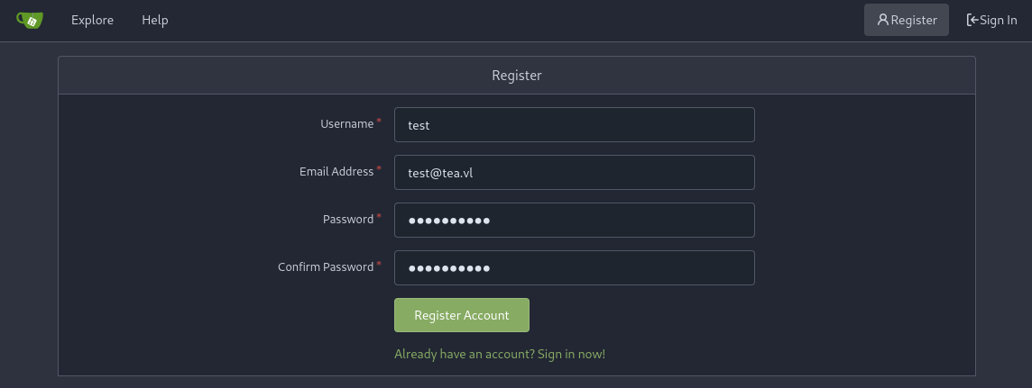
Task: Follow the Already have an account link
Action: [500, 354]
